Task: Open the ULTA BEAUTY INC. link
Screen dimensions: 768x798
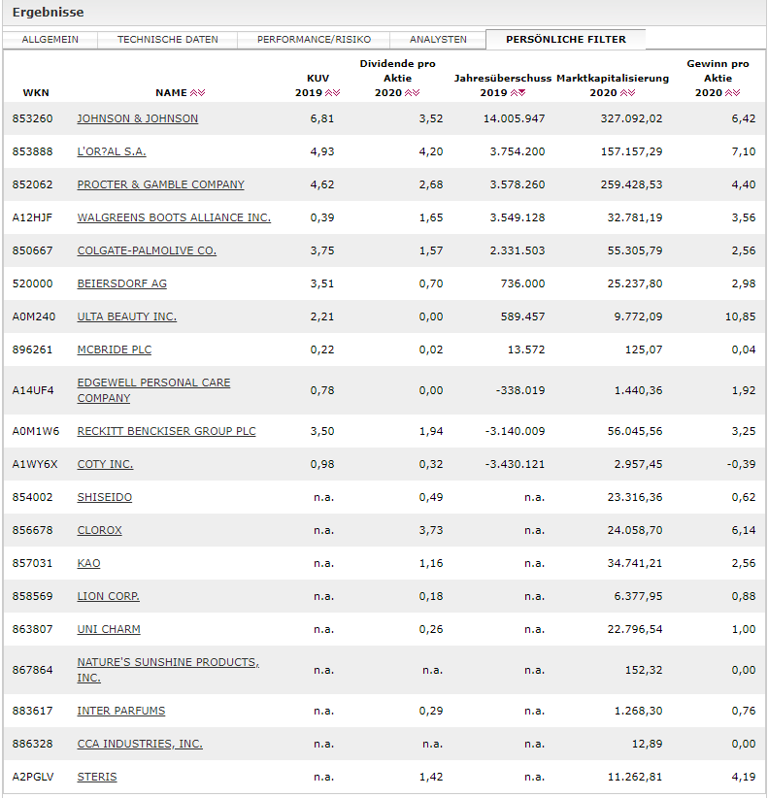Action: tap(127, 316)
